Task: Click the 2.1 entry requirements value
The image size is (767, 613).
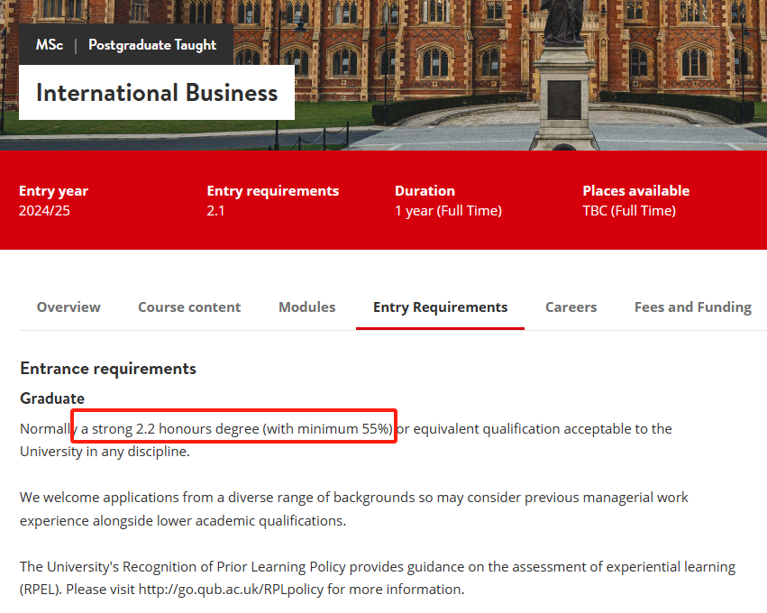Action: tap(215, 211)
